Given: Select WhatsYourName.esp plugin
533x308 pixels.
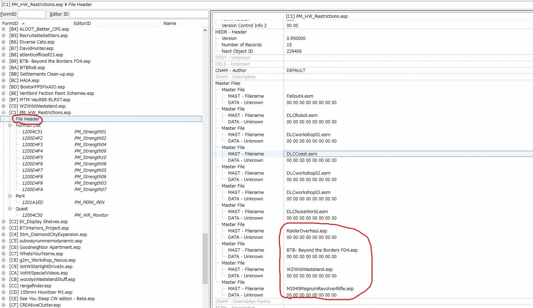Looking at the screenshot, I should point(36,254).
